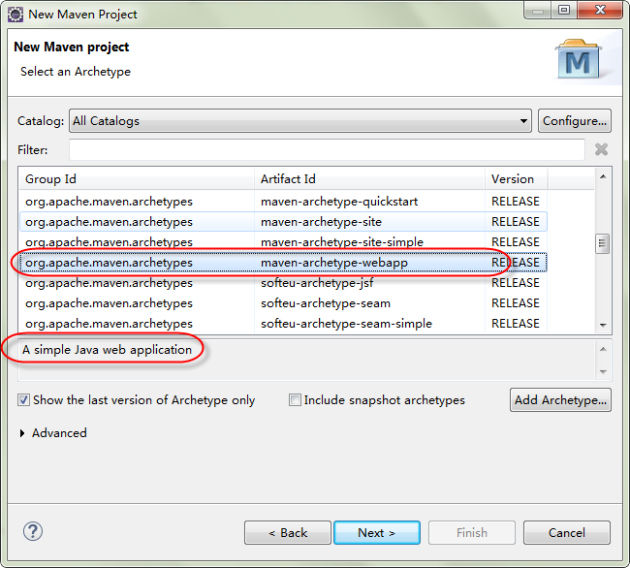
Task: Clear the filter with the X icon
Action: coord(601,149)
